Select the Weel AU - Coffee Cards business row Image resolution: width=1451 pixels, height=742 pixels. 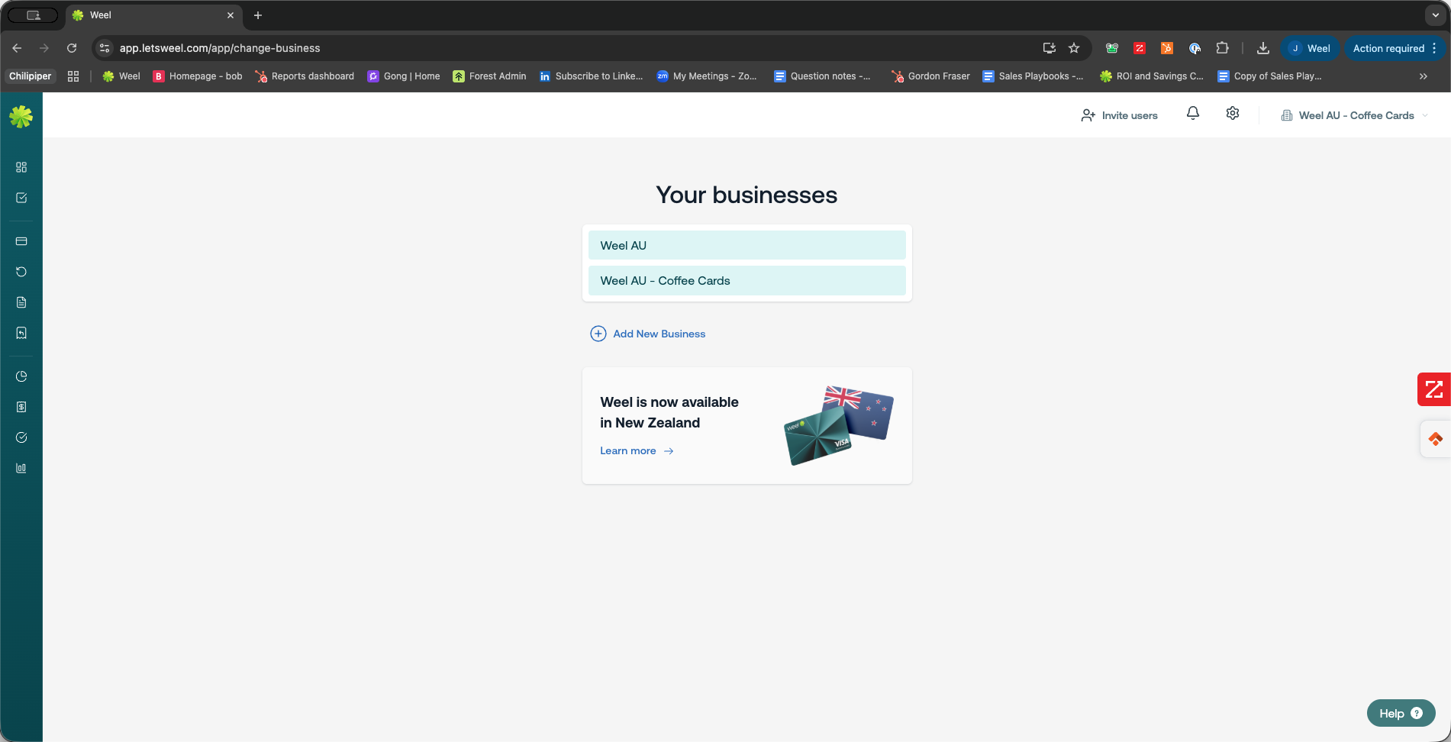(x=746, y=280)
